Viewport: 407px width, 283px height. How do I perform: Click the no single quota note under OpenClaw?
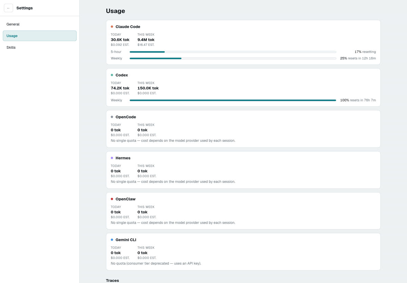pos(173,223)
